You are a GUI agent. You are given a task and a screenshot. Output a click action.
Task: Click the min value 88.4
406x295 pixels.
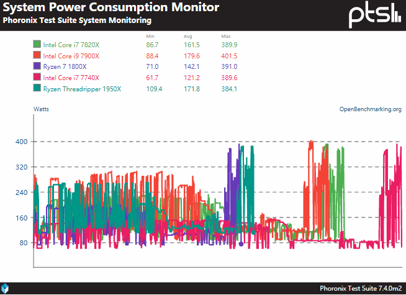point(152,56)
